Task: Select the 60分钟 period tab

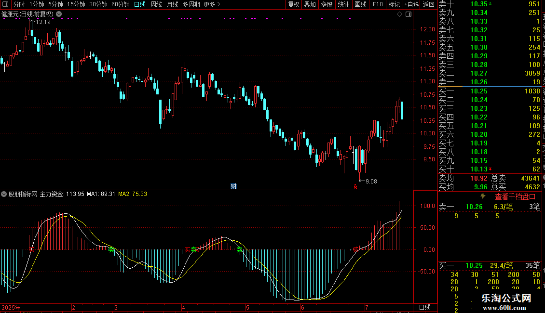Action: pos(120,4)
